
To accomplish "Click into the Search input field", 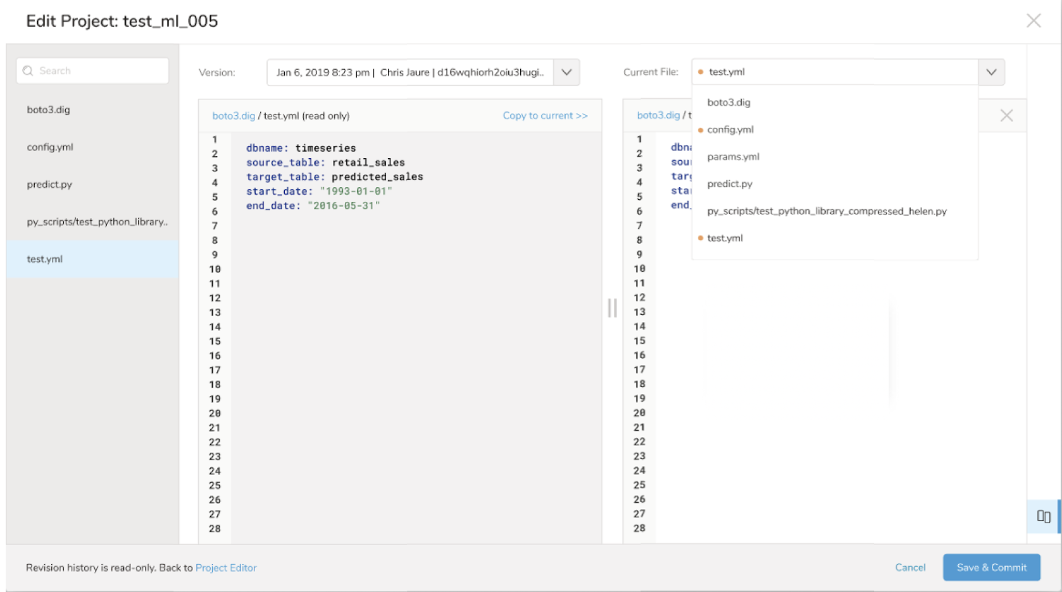I will tap(101, 71).
